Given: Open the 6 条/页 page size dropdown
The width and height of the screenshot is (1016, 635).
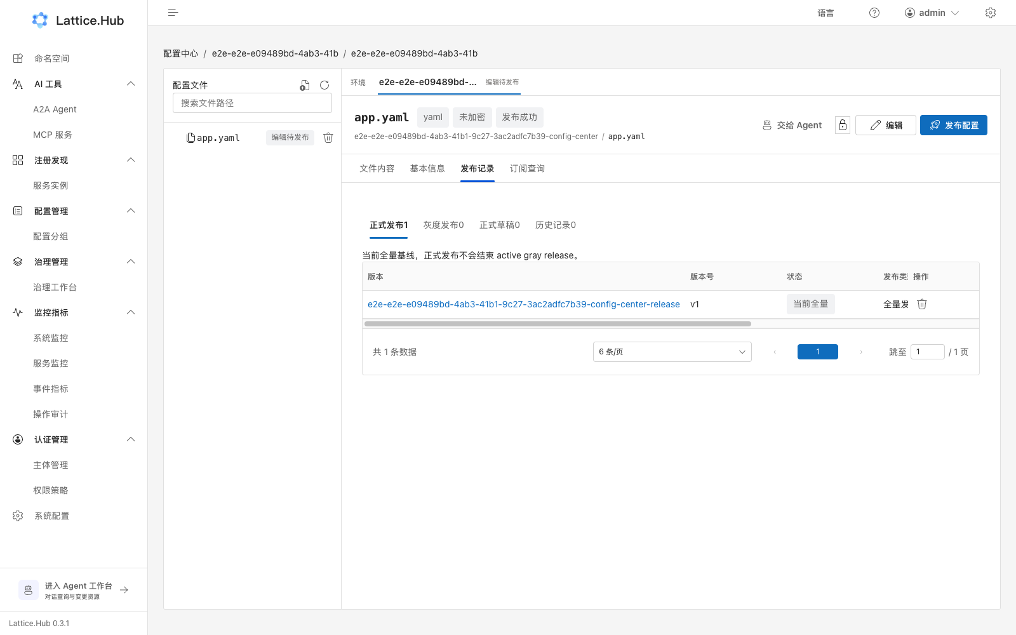Looking at the screenshot, I should [x=672, y=352].
